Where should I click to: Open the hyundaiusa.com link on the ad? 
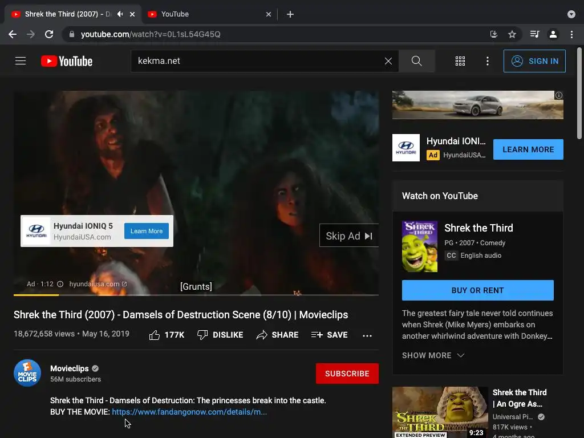pos(98,284)
